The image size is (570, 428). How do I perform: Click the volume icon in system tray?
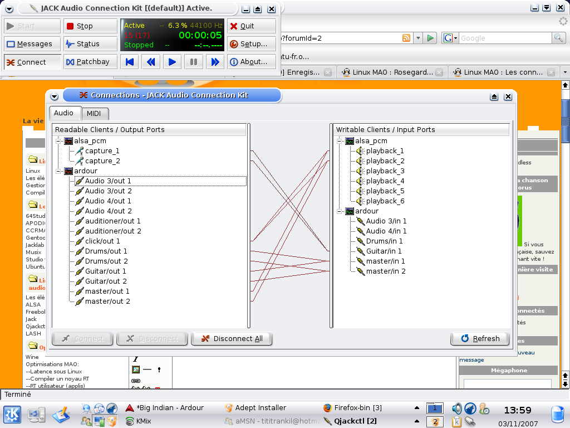tap(457, 408)
